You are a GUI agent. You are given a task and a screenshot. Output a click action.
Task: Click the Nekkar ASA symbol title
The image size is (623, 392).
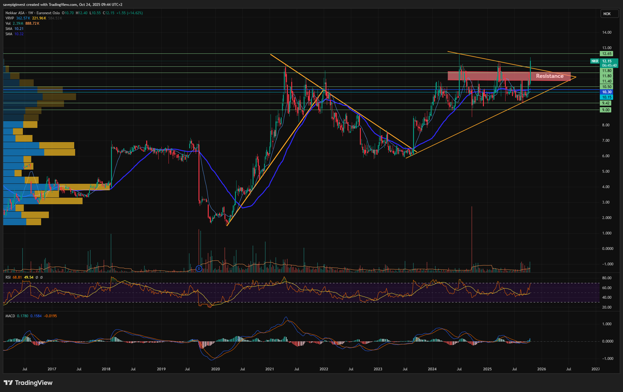(15, 13)
